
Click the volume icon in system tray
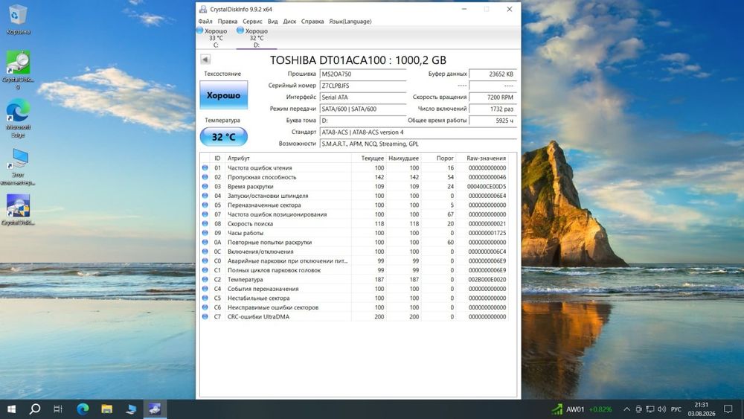(662, 409)
